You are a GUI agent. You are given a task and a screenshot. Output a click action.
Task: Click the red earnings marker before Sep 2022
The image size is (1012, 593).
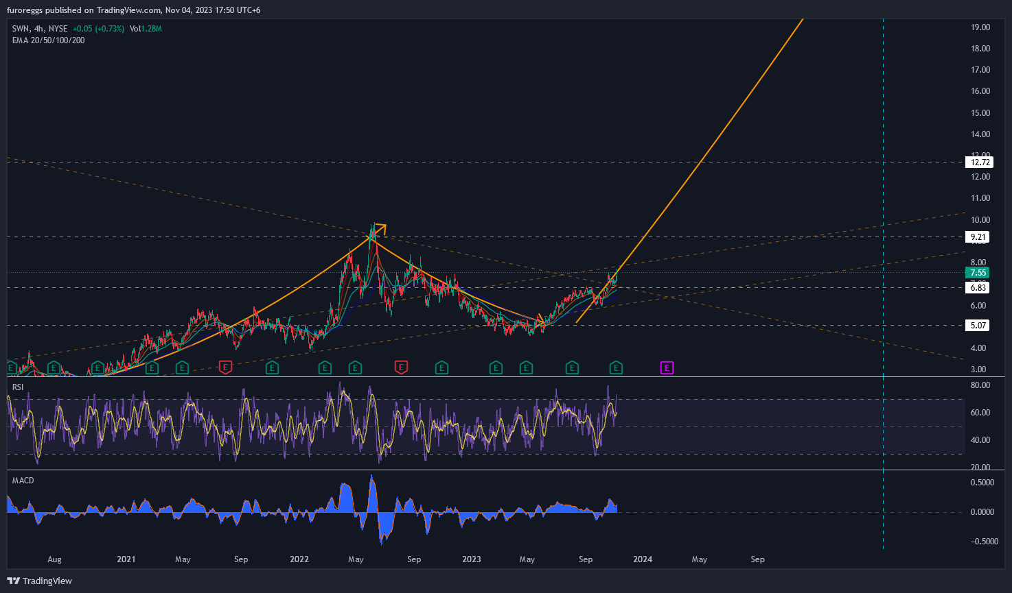(401, 368)
